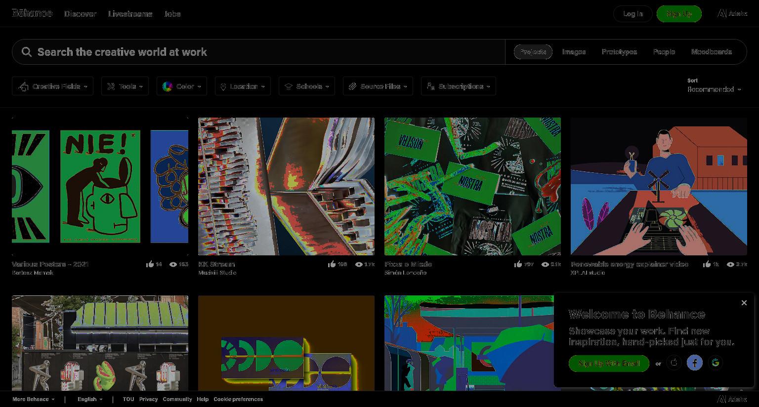Viewport: 759px width, 407px height.
Task: Click the Adobe logo in the footer
Action: 732,399
